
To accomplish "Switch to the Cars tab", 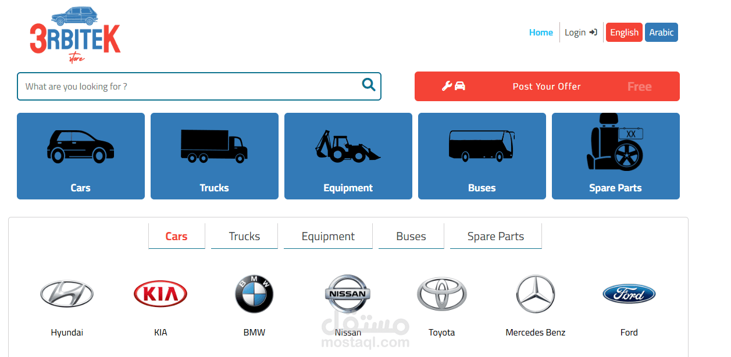I will click(x=176, y=236).
